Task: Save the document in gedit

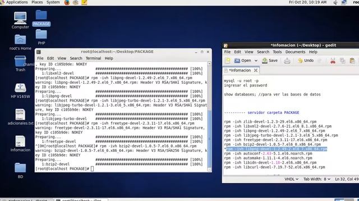Action: click(270, 61)
